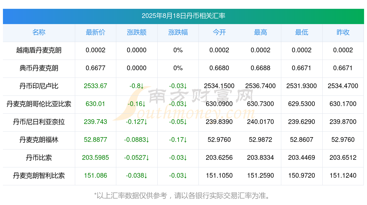
Task: Click high value 151.2590
Action: (260, 176)
